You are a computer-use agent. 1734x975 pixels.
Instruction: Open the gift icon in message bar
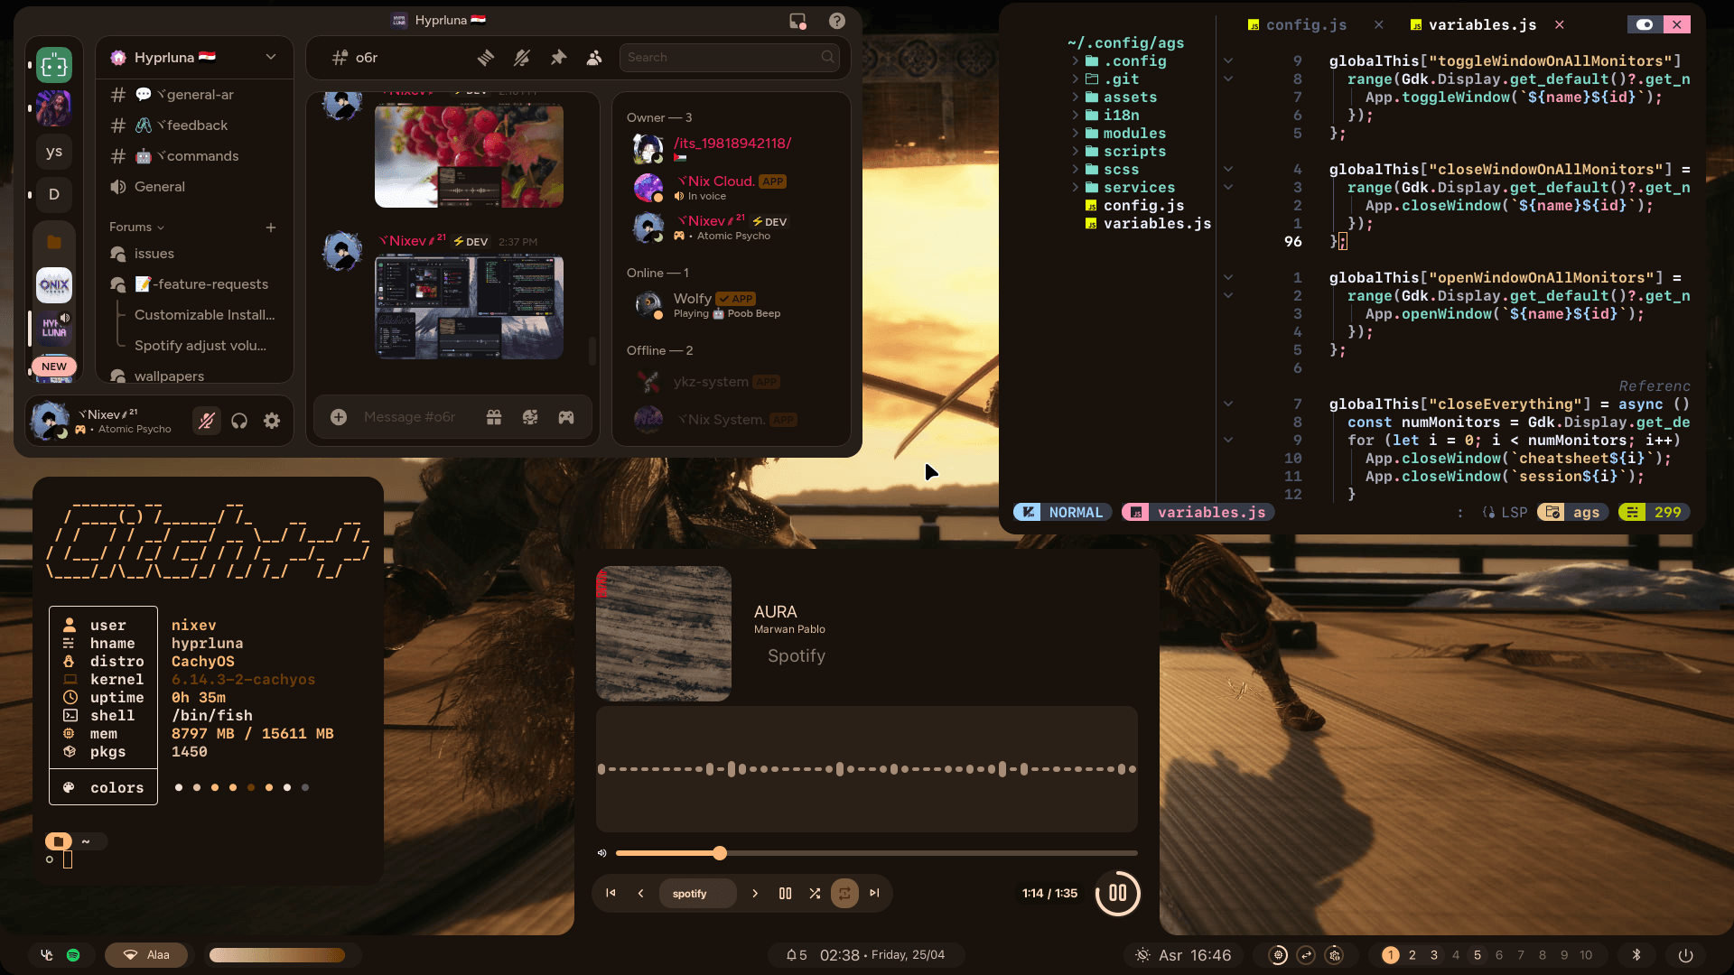click(494, 417)
